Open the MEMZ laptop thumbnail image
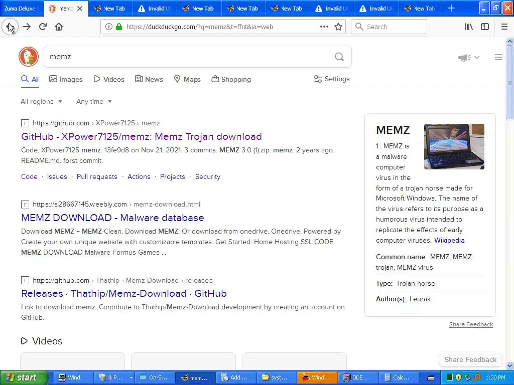Viewport: 514px width, 385px height. [454, 146]
